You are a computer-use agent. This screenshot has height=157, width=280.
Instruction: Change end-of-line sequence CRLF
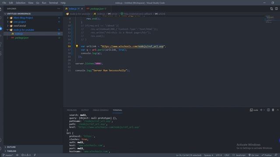pyautogui.click(x=227, y=155)
